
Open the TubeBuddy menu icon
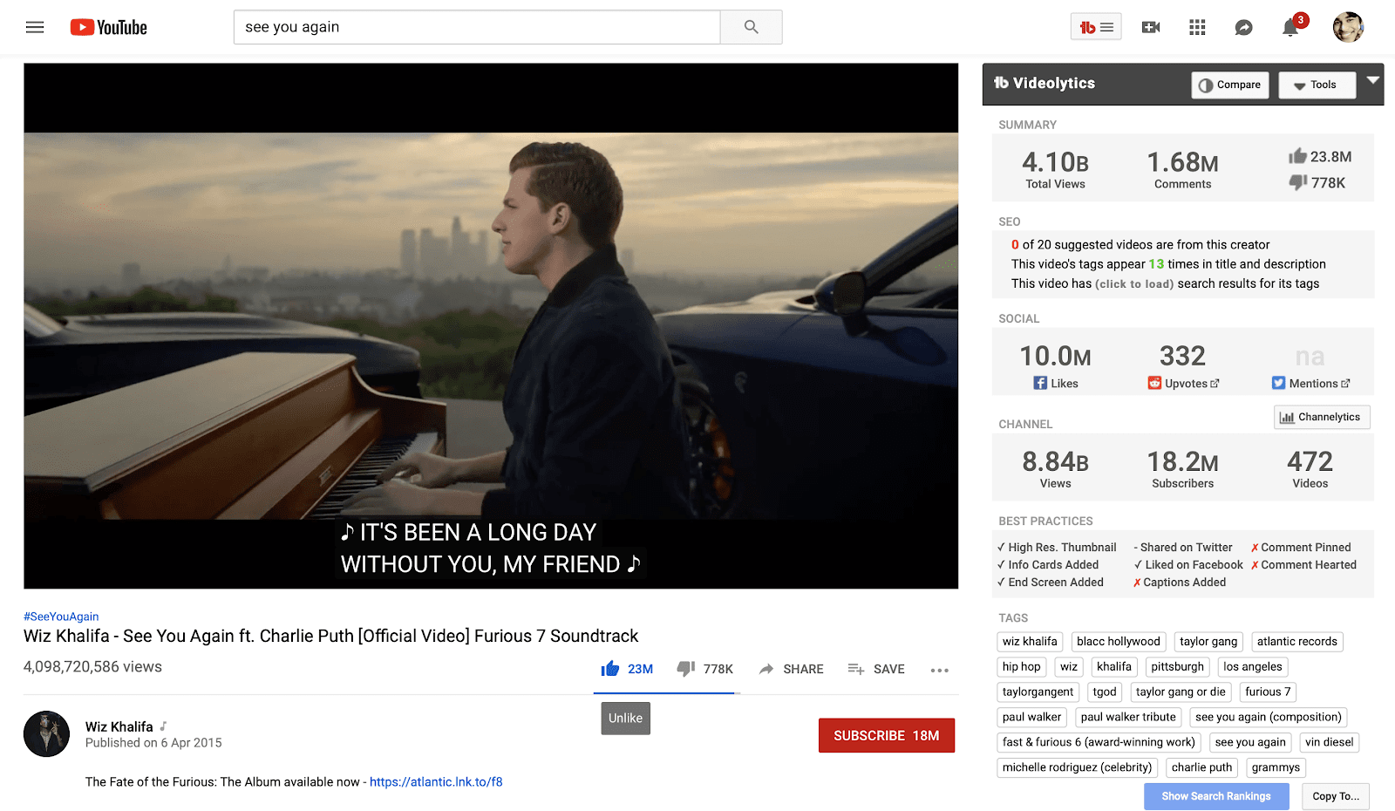(x=1096, y=27)
